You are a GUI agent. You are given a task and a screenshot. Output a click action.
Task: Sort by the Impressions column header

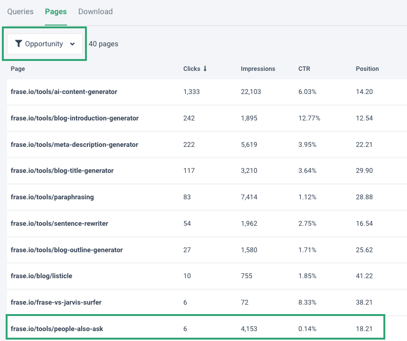coord(258,69)
